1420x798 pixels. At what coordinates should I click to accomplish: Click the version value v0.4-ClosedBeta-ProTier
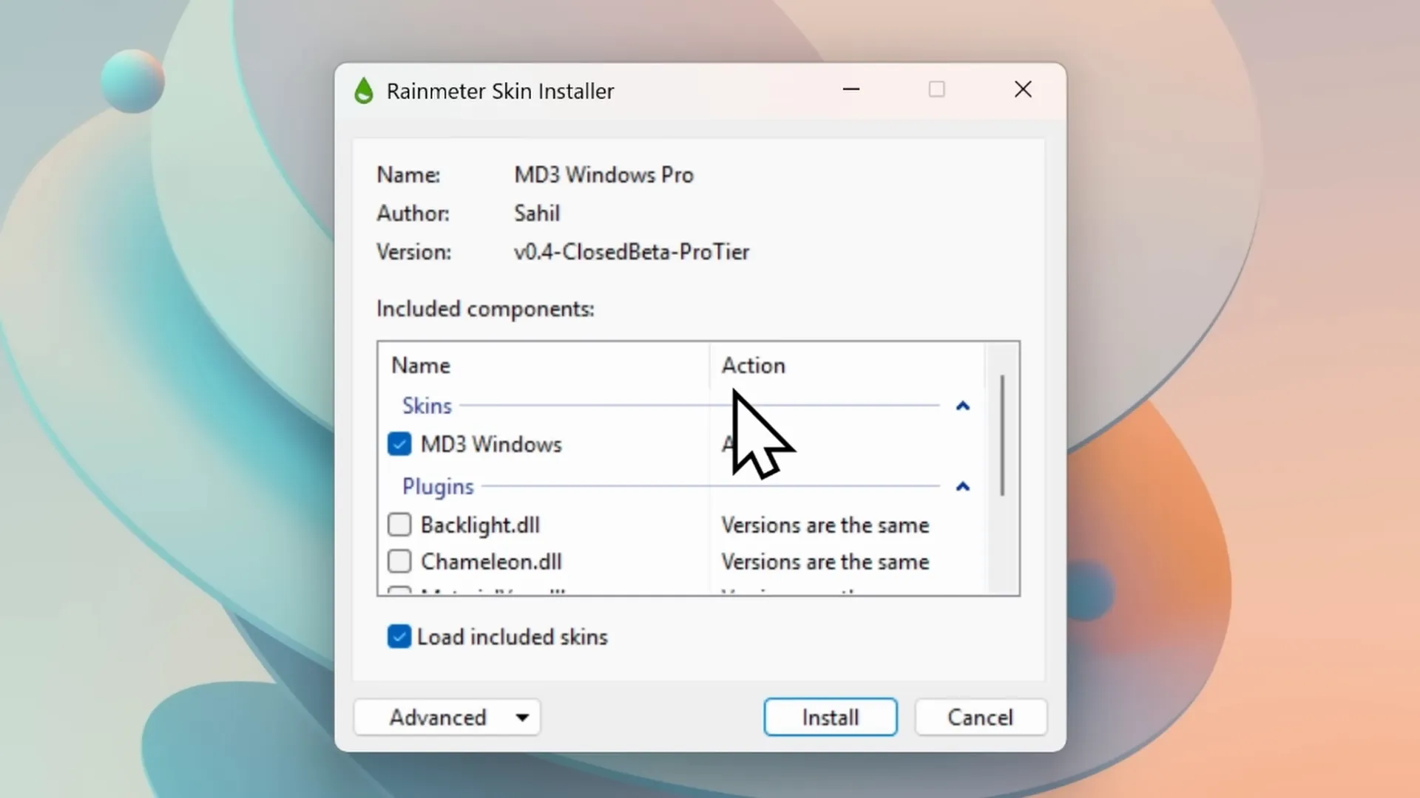[632, 252]
